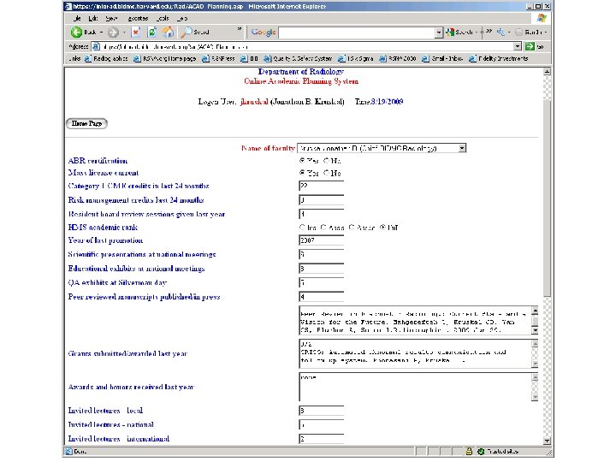Click the Risk management credits field

point(322,200)
